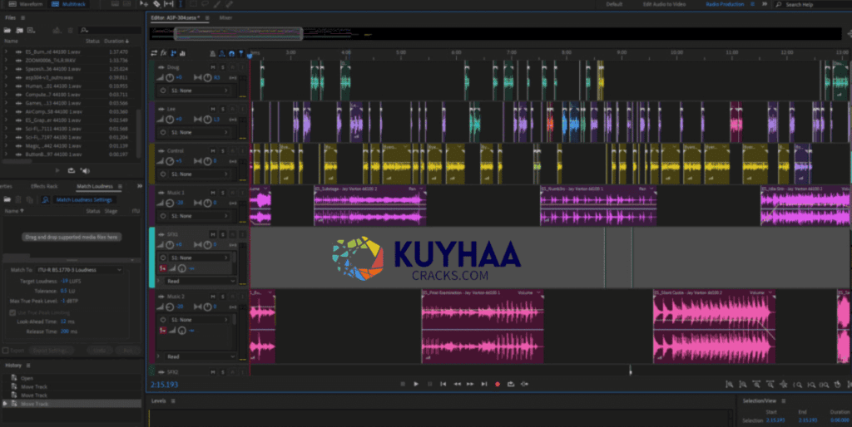852x427 pixels.
Task: Open Music 2 automation Read mode dropdown
Action: [201, 356]
